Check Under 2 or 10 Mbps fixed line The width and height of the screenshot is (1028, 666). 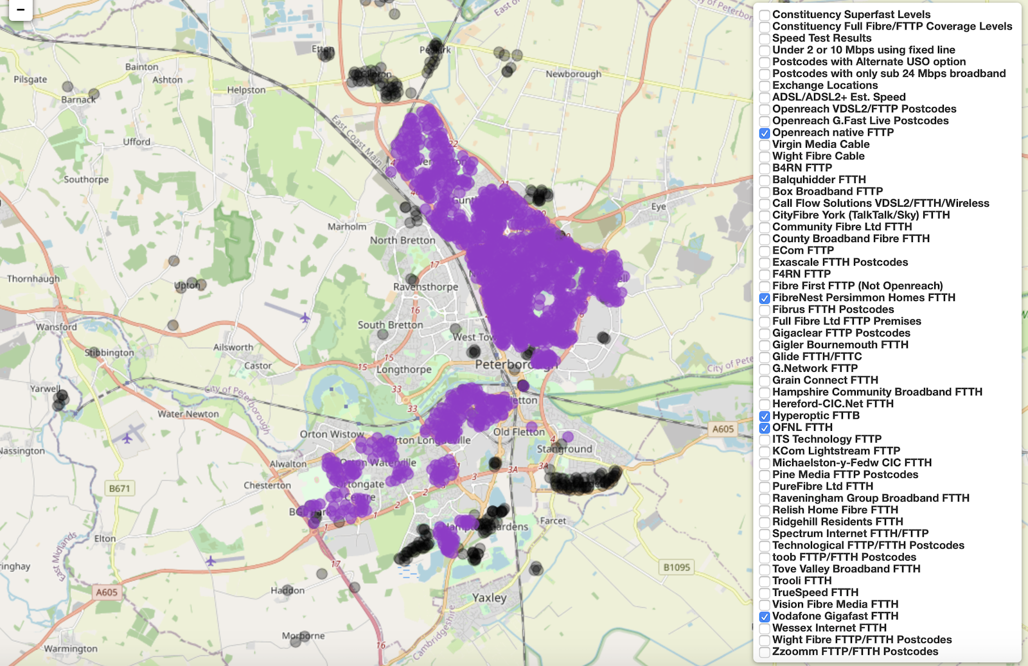pos(764,49)
